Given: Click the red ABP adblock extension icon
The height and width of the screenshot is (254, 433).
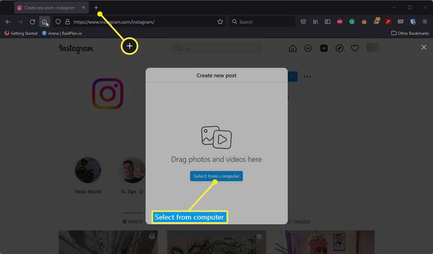Looking at the screenshot, I should click(x=340, y=22).
